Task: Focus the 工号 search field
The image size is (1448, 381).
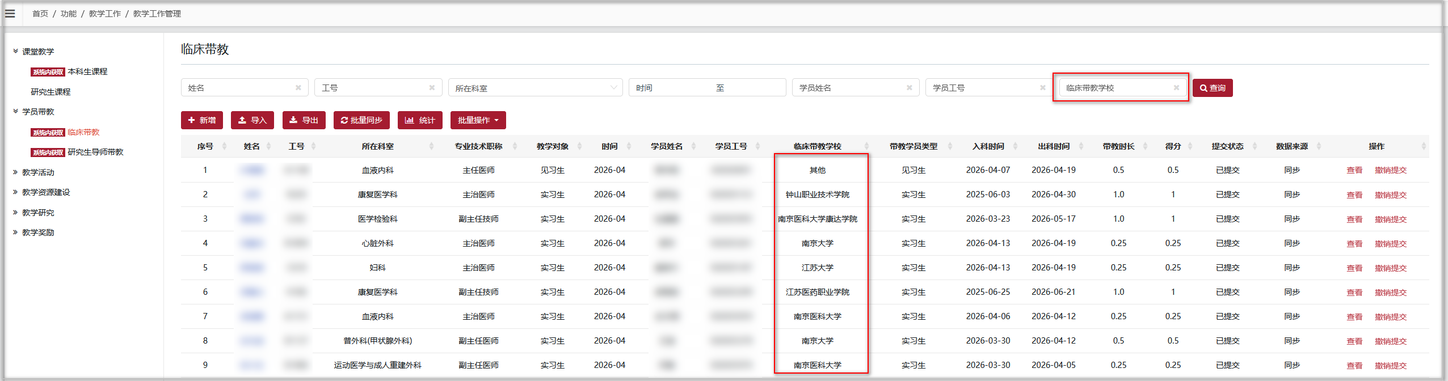Action: pyautogui.click(x=378, y=88)
